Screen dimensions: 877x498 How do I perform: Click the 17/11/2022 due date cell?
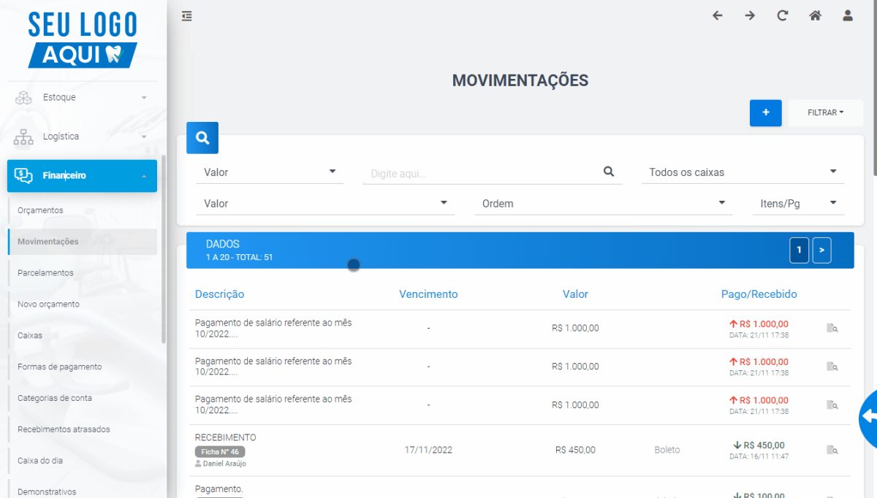(428, 450)
